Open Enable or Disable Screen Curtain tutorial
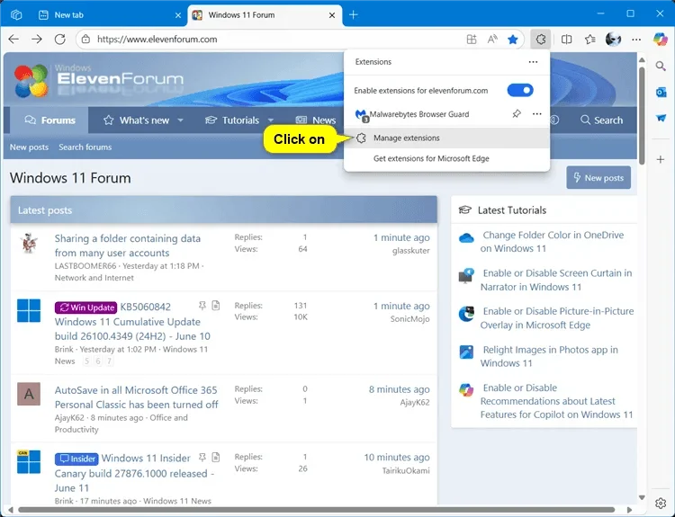675x517 pixels. 556,280
